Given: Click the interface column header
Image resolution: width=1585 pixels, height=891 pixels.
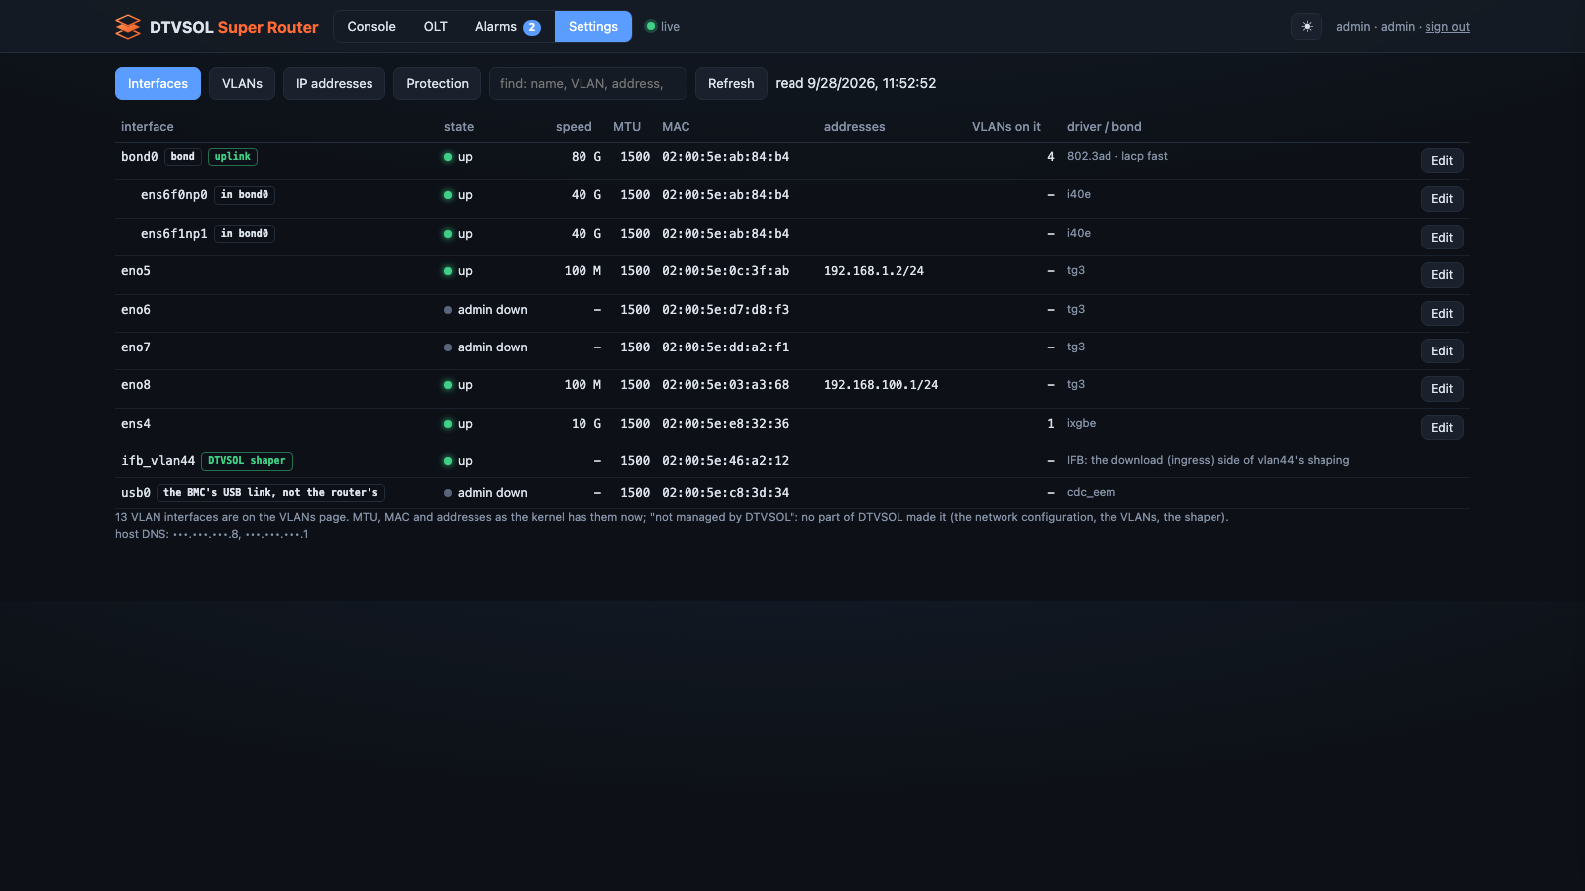Looking at the screenshot, I should pos(148,127).
